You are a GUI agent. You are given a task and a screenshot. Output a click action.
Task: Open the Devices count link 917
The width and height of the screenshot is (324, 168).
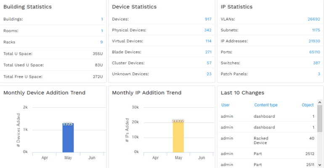[x=208, y=19]
